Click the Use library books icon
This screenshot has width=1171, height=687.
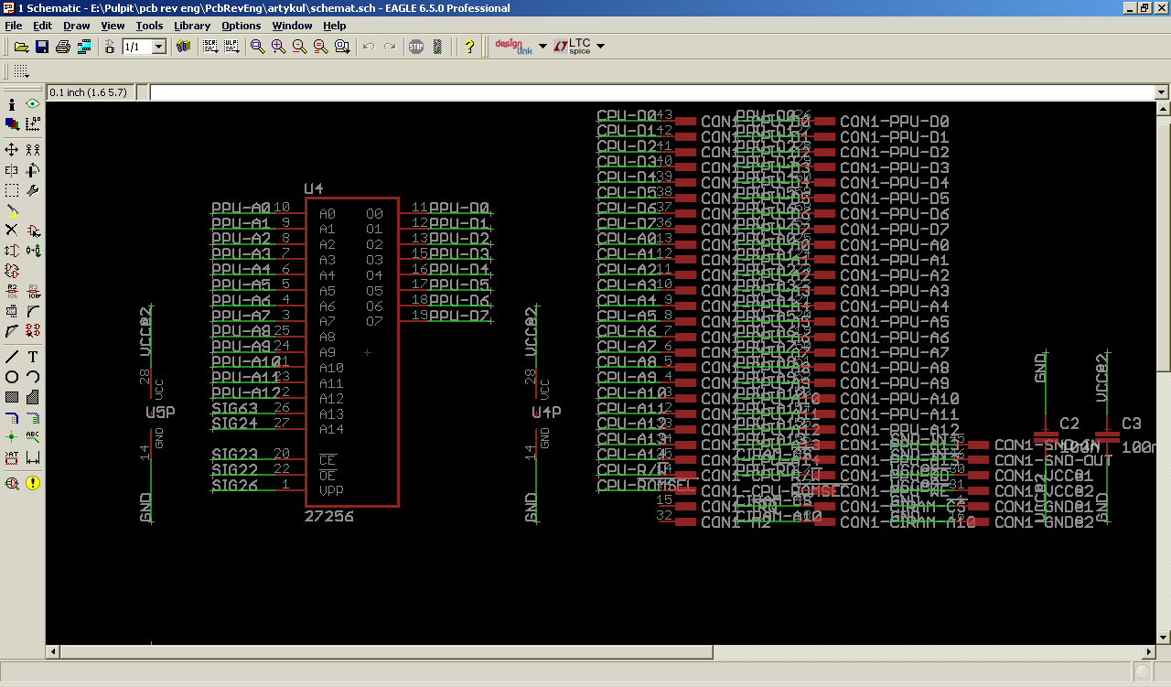coord(183,47)
